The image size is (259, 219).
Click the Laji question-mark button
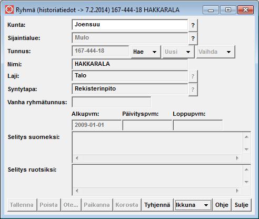(193, 76)
